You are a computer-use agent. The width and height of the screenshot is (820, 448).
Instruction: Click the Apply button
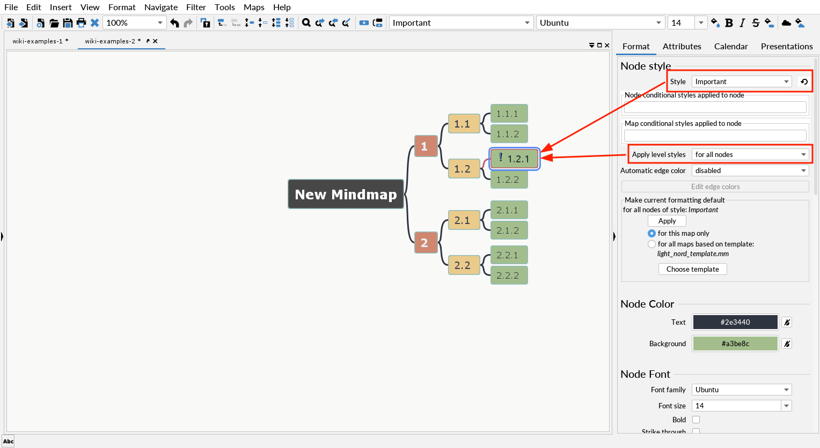pyautogui.click(x=667, y=221)
